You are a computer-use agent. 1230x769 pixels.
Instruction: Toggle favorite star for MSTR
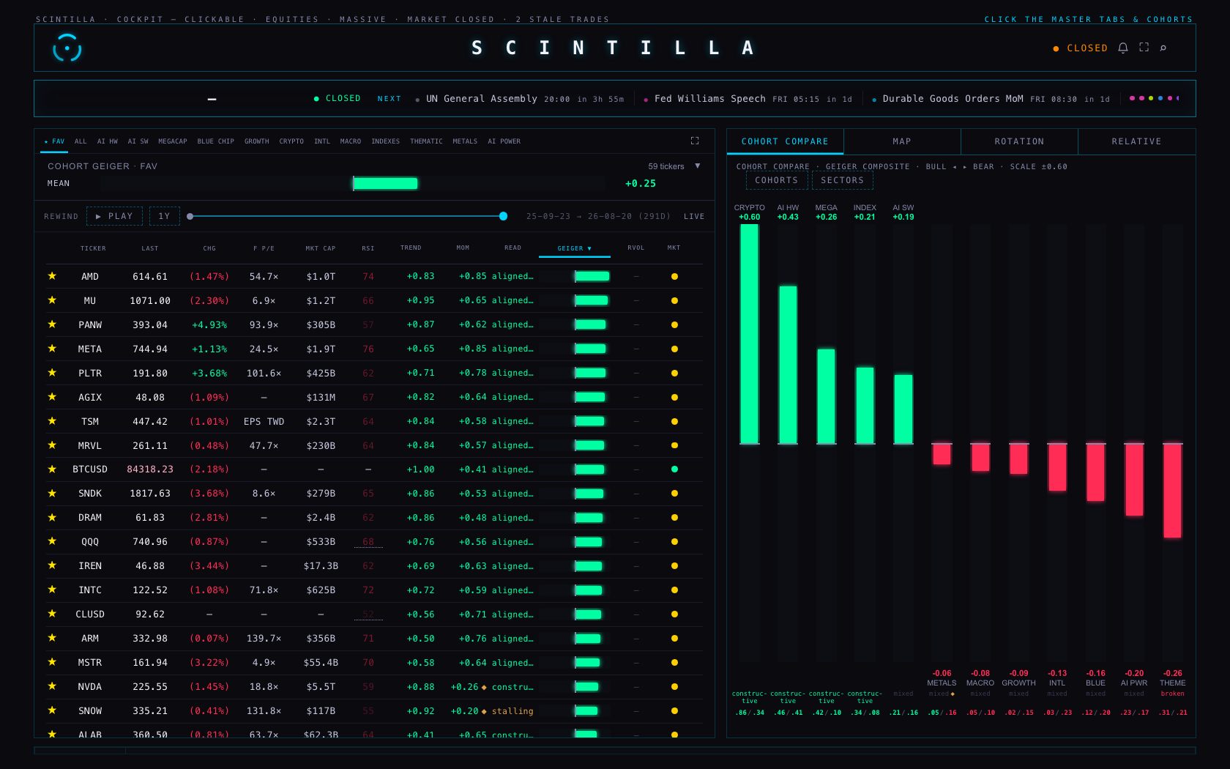pos(52,662)
